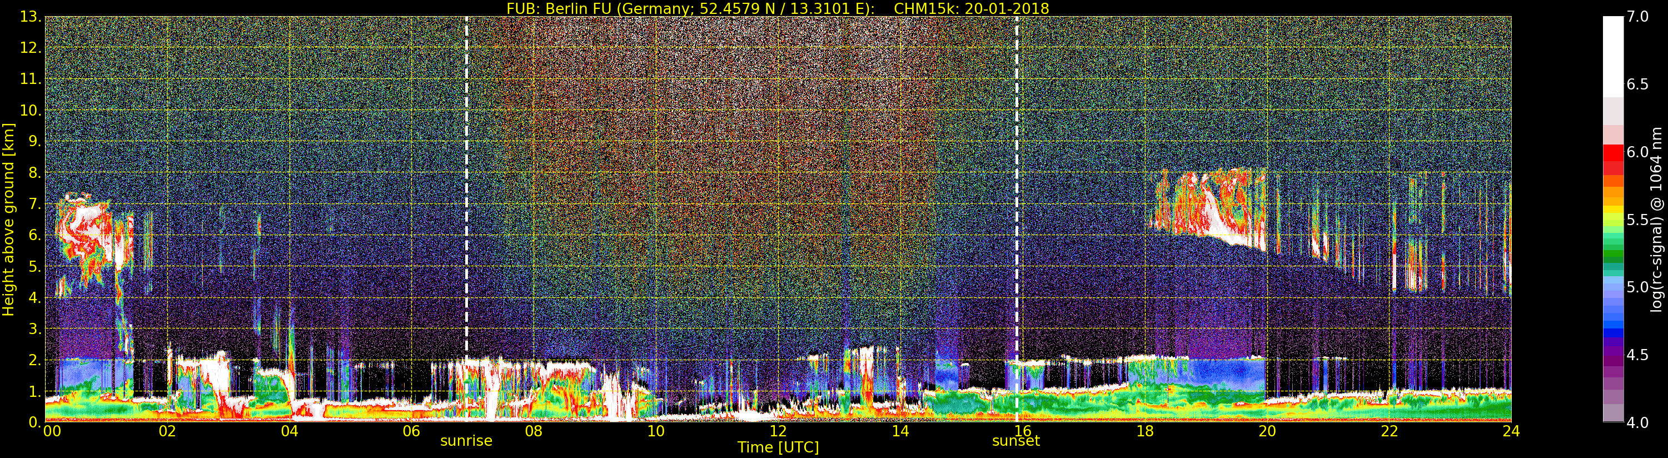The width and height of the screenshot is (1668, 458).
Task: Click the y-axis tick label '0.'
Action: (34, 422)
